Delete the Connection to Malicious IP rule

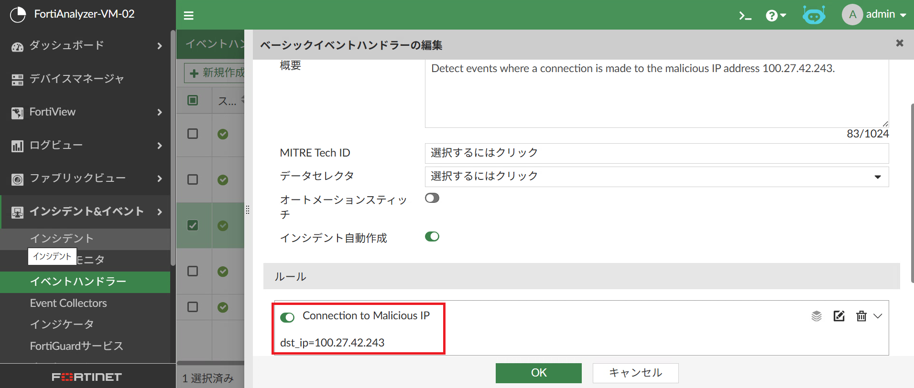[x=861, y=316]
